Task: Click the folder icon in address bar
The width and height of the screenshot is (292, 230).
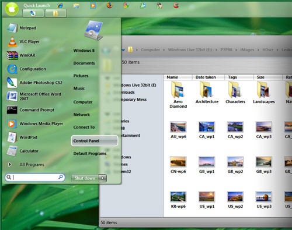Action: (130, 49)
